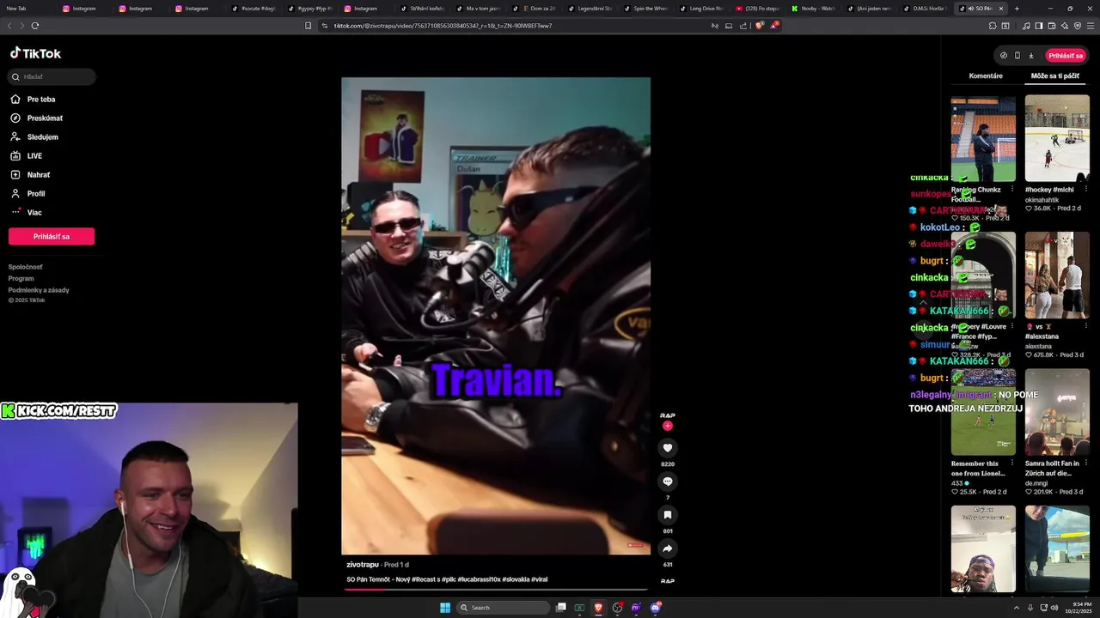1100x618 pixels.
Task: Click the get-app download icon
Action: pos(1031,56)
